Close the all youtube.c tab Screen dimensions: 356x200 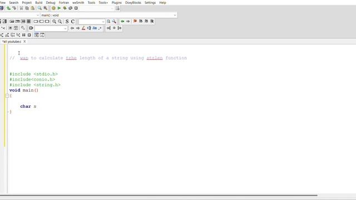point(24,42)
